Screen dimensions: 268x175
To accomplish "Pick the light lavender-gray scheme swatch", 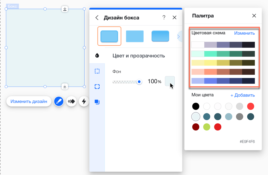I will tap(211, 45).
